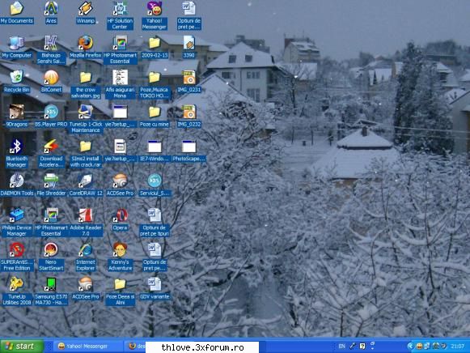Select the Yahoo! Messenger desktop icon
This screenshot has height=353, width=470.
(x=154, y=15)
